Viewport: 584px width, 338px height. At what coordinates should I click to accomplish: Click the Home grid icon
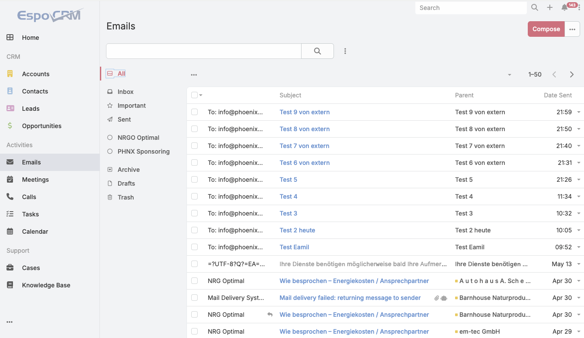10,38
